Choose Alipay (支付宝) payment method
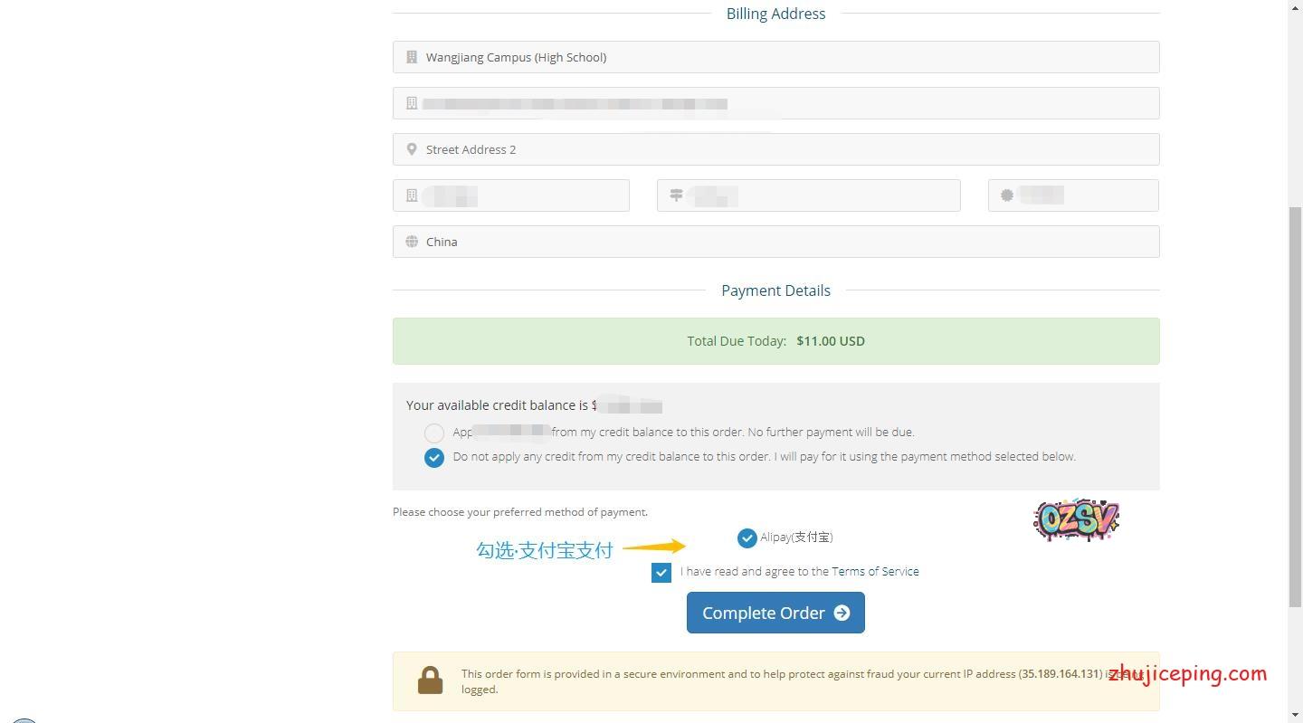 (747, 538)
